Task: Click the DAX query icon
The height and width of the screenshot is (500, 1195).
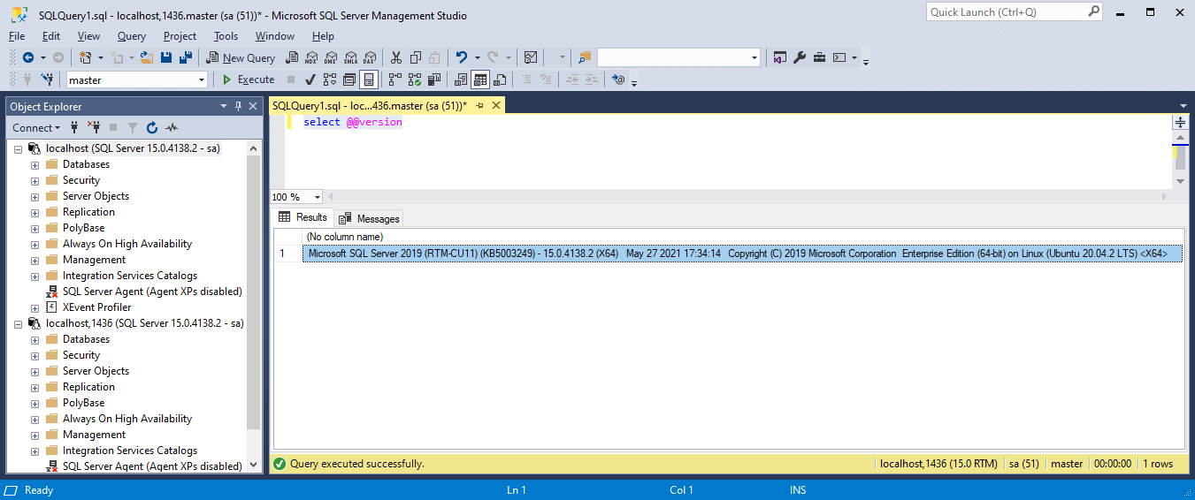Action: pos(370,57)
